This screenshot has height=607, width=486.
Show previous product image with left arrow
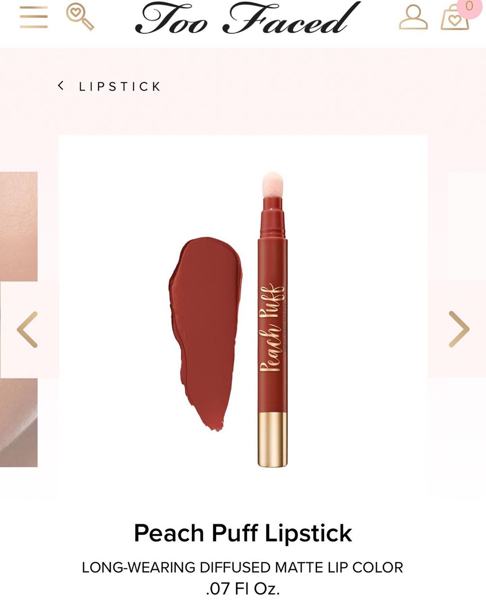click(x=27, y=329)
